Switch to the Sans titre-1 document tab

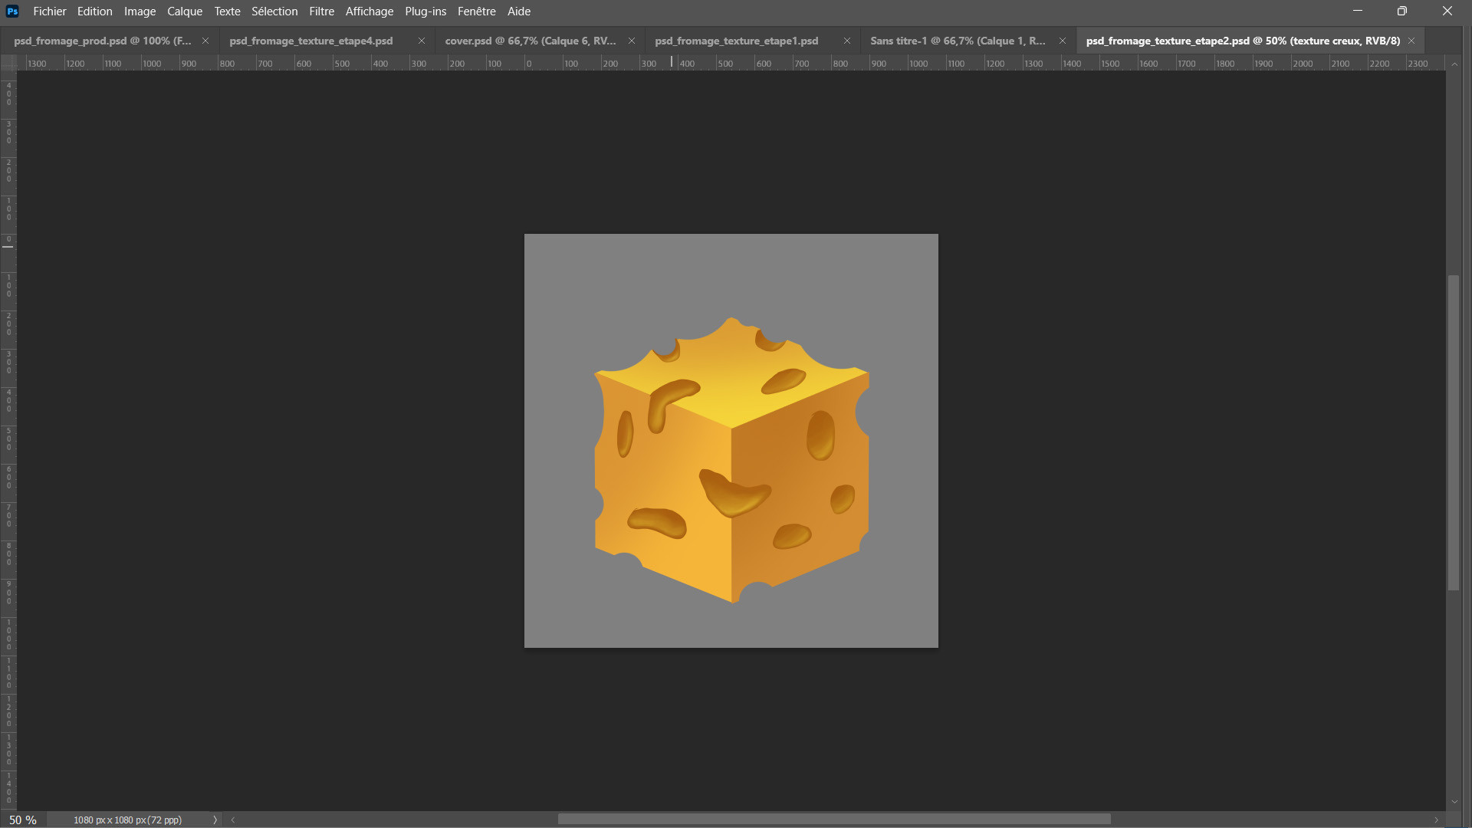pyautogui.click(x=957, y=41)
